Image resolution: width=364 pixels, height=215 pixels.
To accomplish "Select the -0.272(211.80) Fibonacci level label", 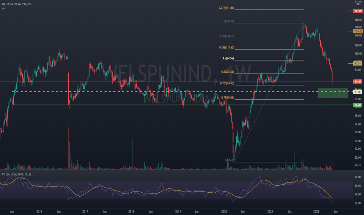I will (226, 8).
